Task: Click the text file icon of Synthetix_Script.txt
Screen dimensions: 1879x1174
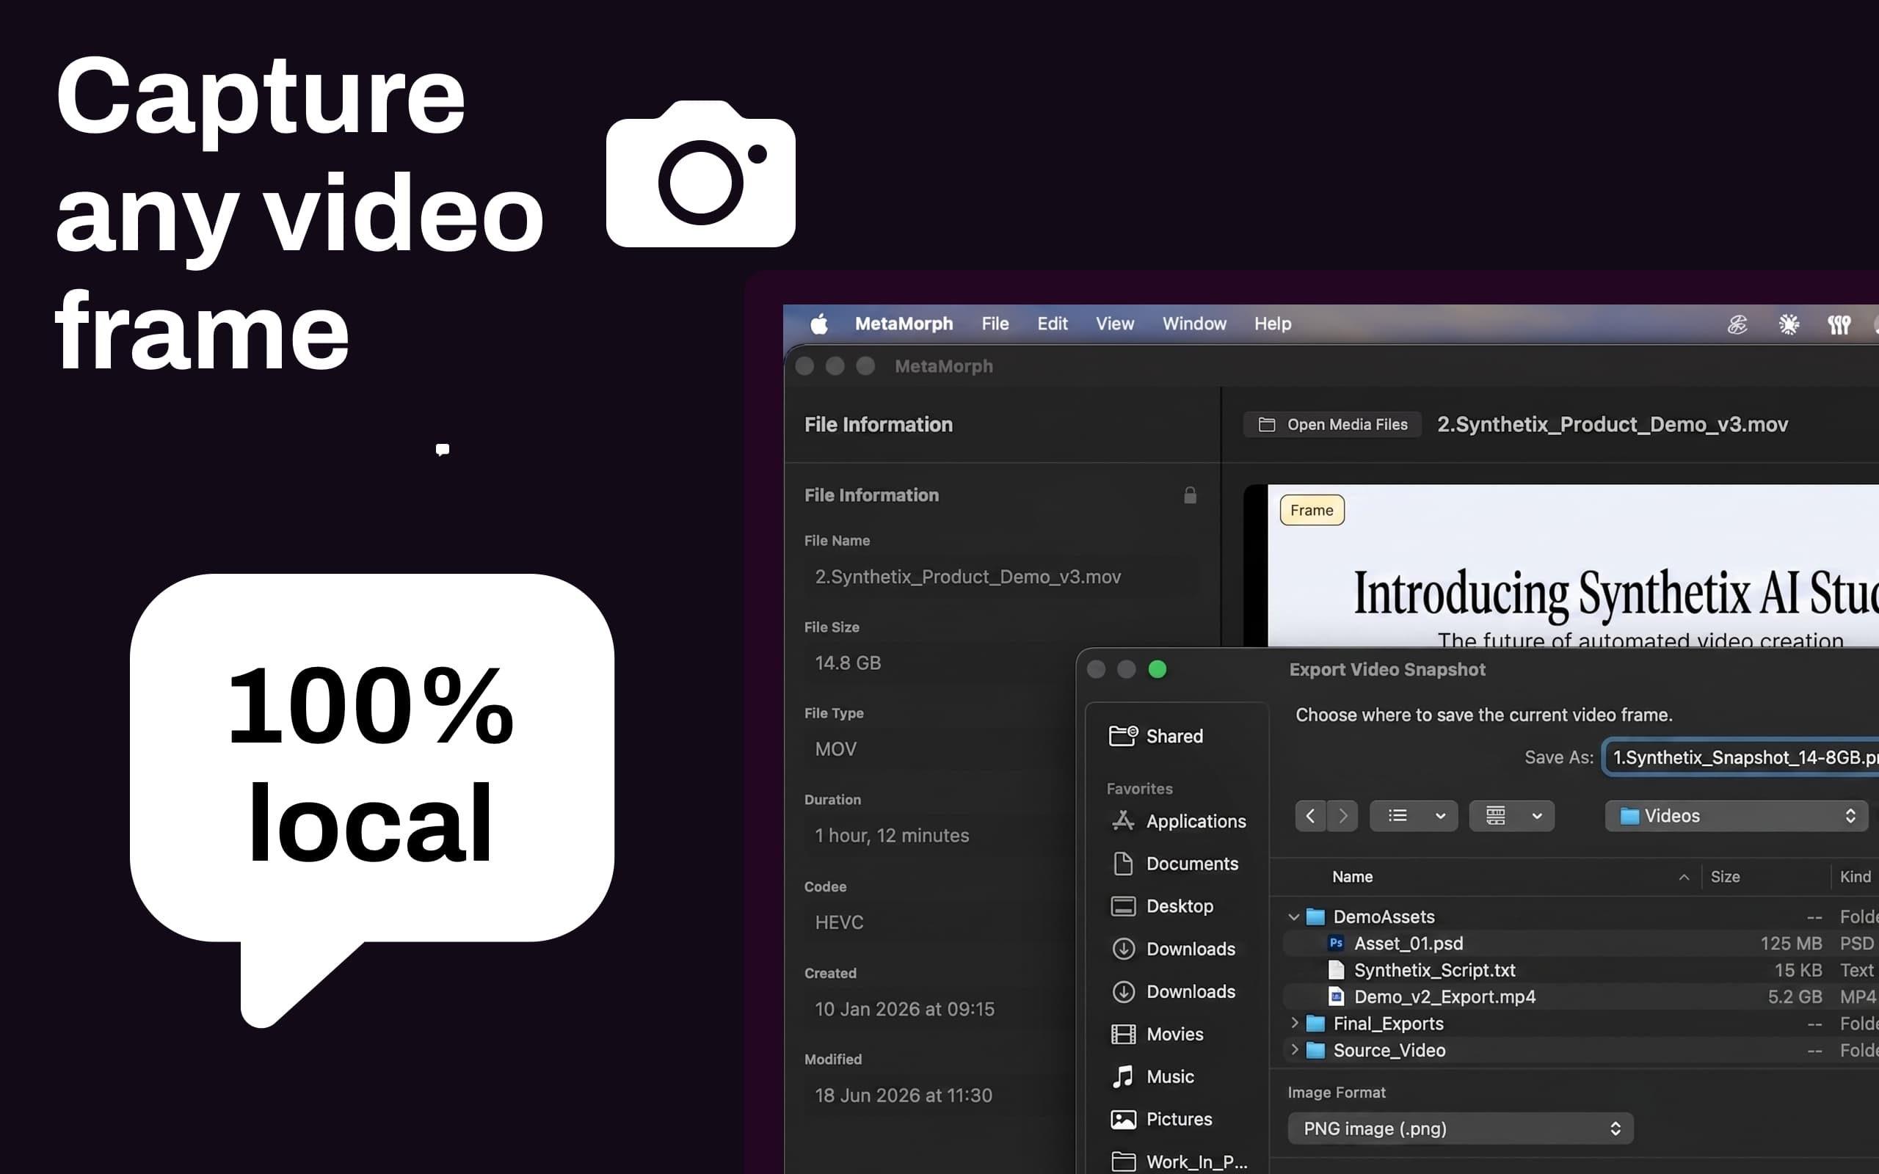Action: (x=1336, y=971)
